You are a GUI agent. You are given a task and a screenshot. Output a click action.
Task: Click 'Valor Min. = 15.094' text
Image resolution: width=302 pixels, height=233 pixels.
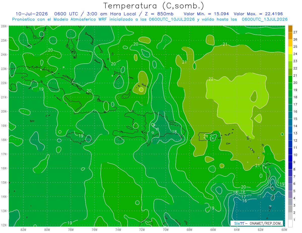(x=207, y=14)
